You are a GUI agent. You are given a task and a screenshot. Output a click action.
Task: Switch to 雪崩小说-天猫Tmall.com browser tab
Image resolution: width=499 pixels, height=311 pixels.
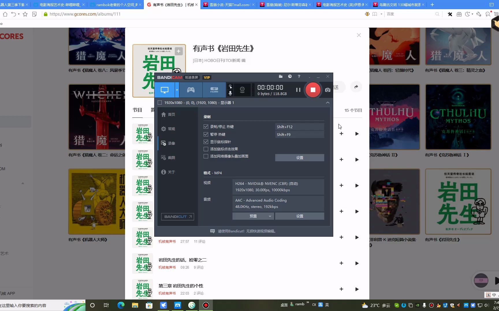229,5
